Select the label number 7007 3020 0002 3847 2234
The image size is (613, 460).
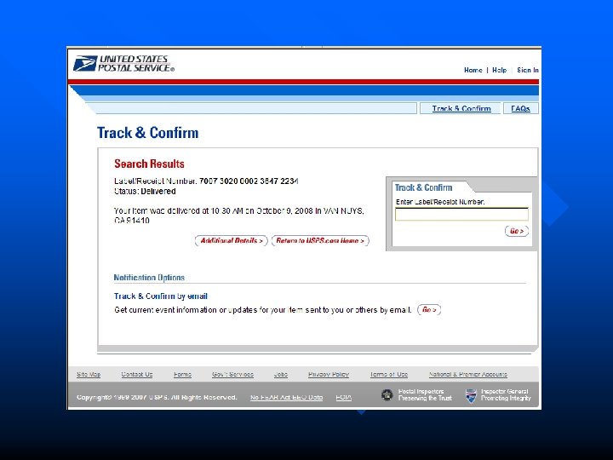pyautogui.click(x=249, y=181)
